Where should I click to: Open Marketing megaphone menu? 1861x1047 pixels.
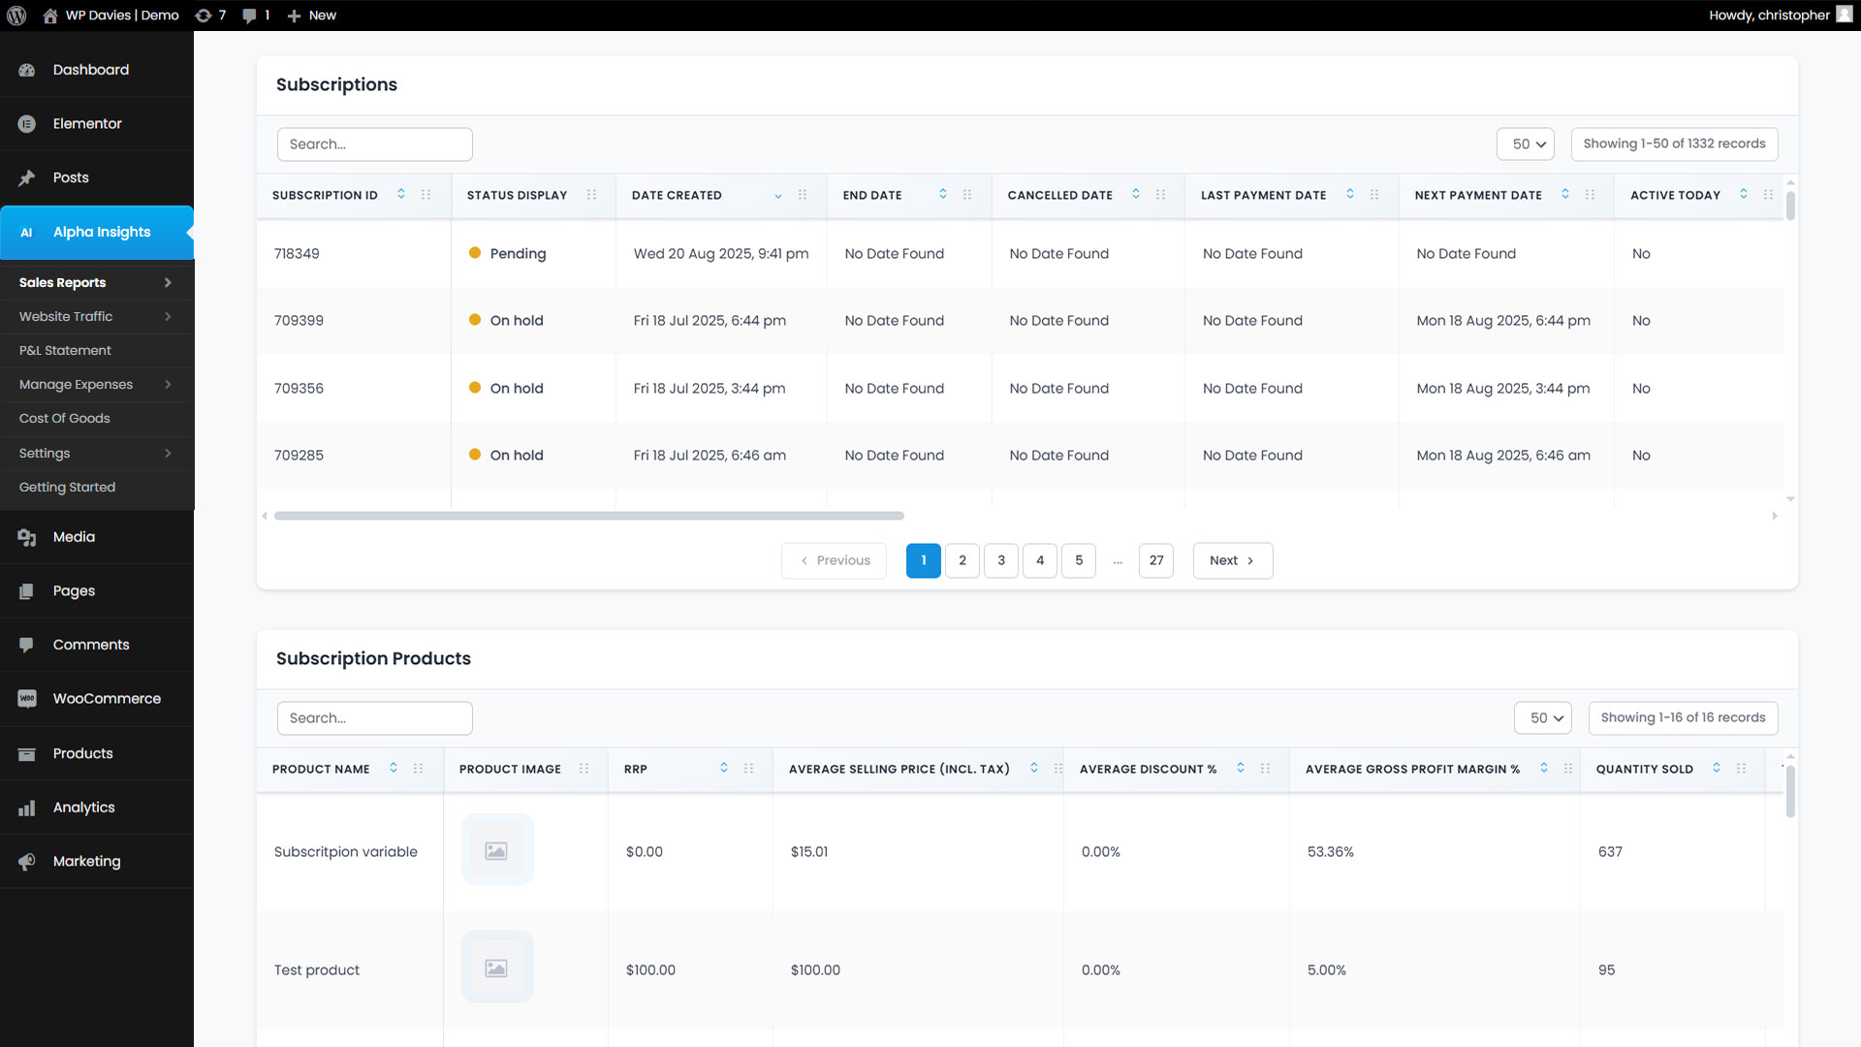[86, 861]
